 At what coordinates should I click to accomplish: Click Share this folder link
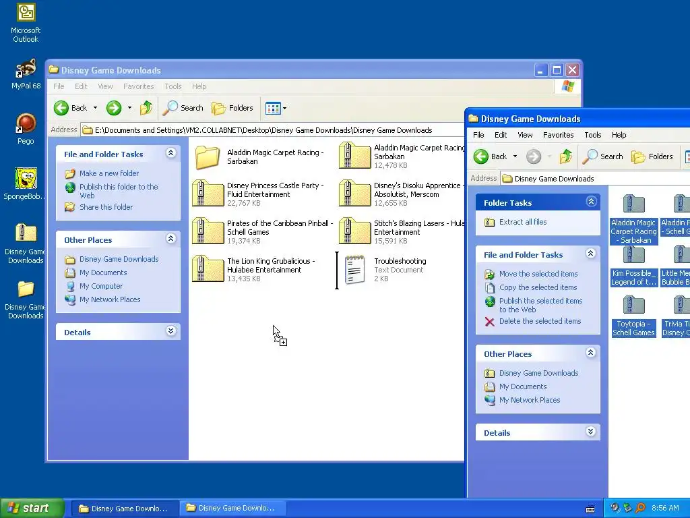[106, 207]
